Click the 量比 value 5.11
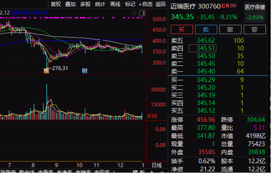Screen dimensions: 271x173 click(x=259, y=128)
